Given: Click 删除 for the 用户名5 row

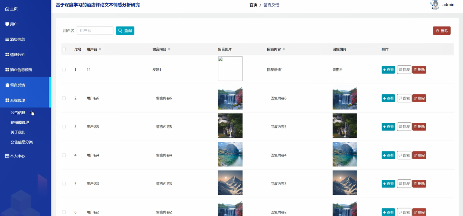Looking at the screenshot, I should coord(419,126).
